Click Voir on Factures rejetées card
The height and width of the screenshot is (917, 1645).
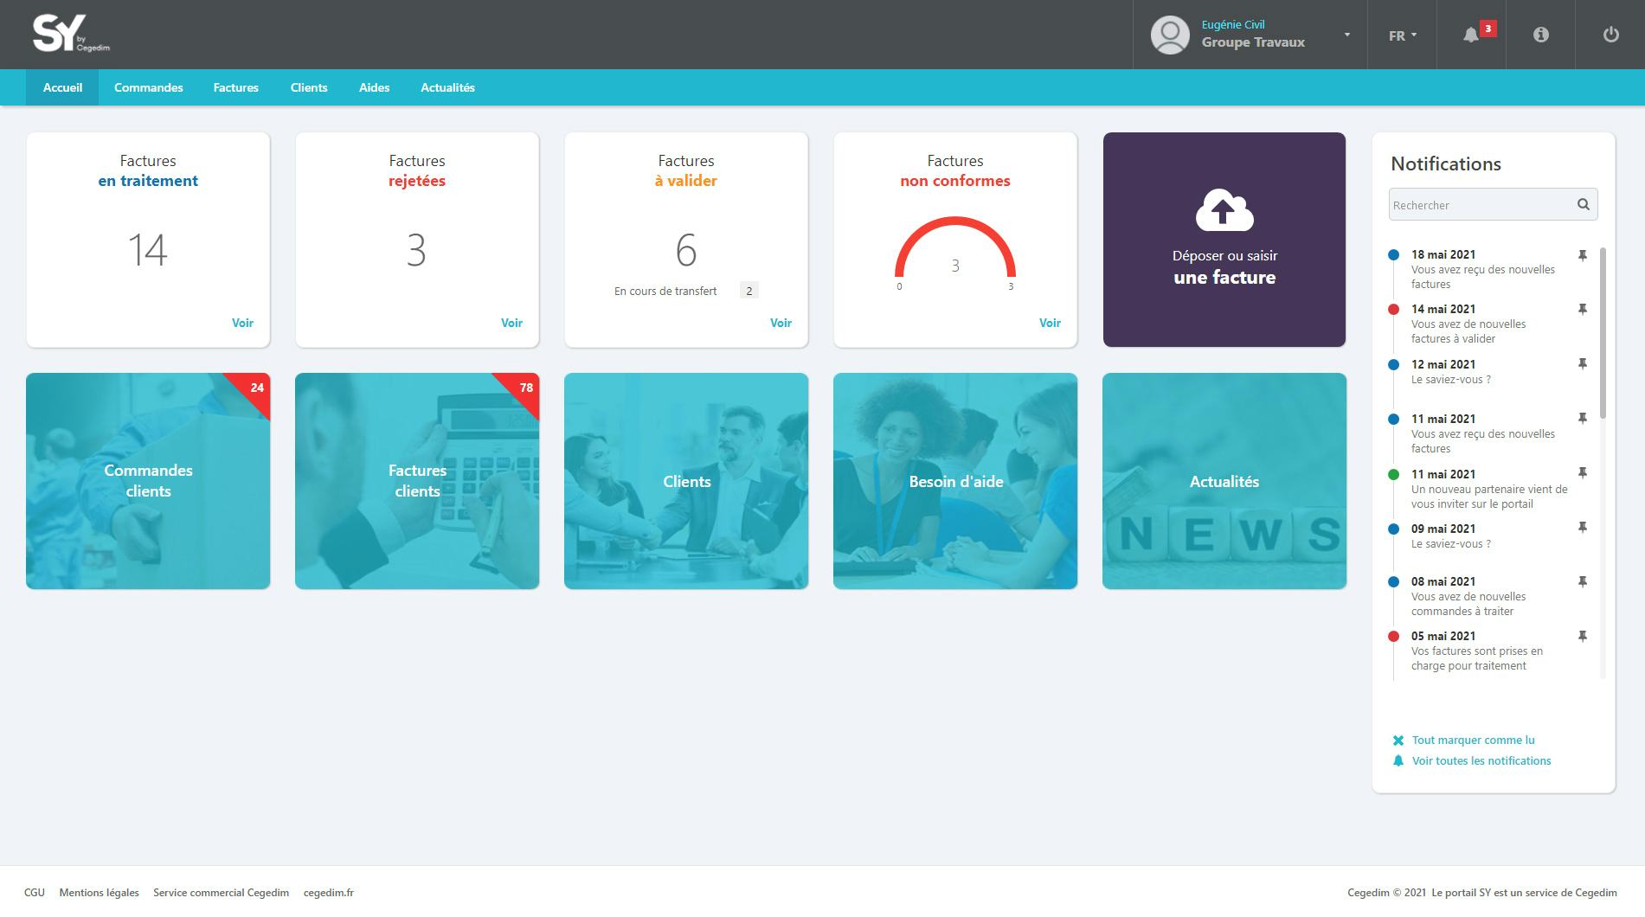(x=511, y=323)
